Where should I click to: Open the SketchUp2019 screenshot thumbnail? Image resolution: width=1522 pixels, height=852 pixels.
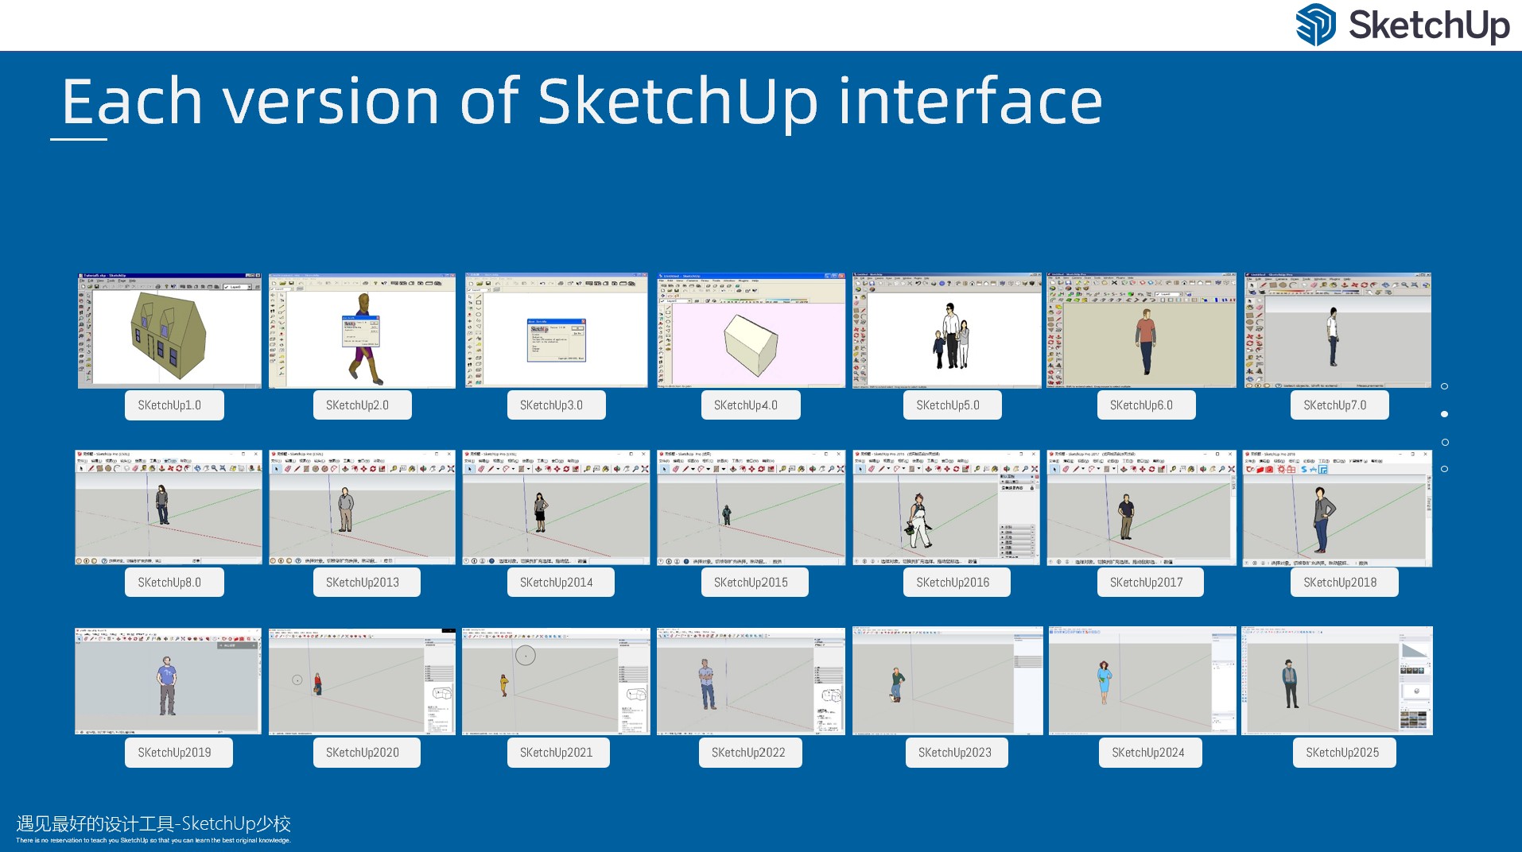tap(168, 681)
